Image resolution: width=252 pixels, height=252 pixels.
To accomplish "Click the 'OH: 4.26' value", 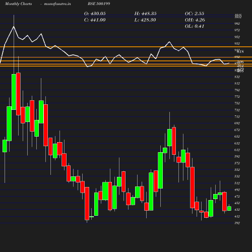I will click(x=195, y=20).
